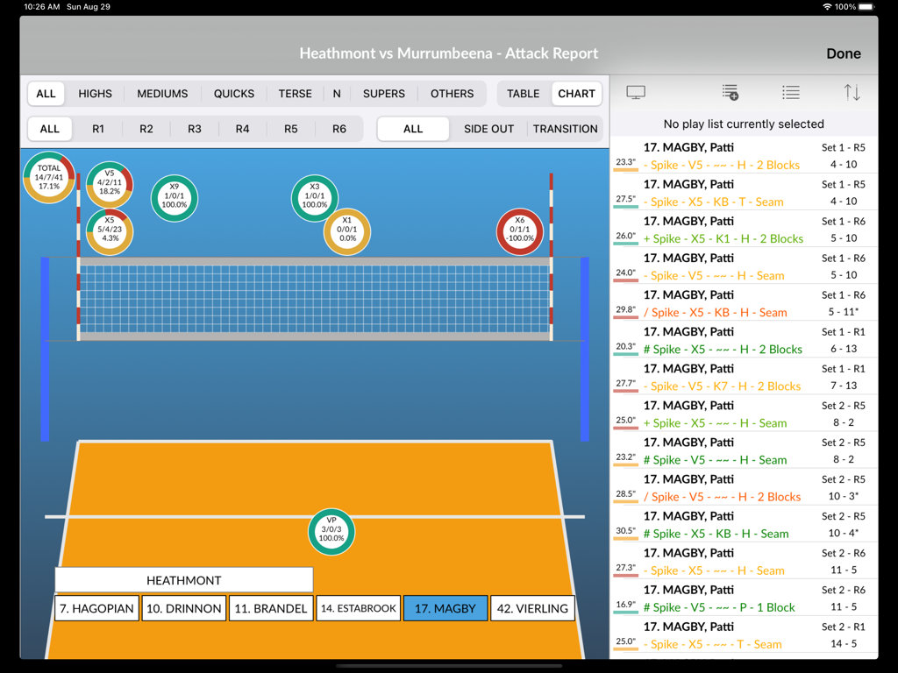The width and height of the screenshot is (898, 673).
Task: Tap the Done button
Action: pyautogui.click(x=843, y=53)
